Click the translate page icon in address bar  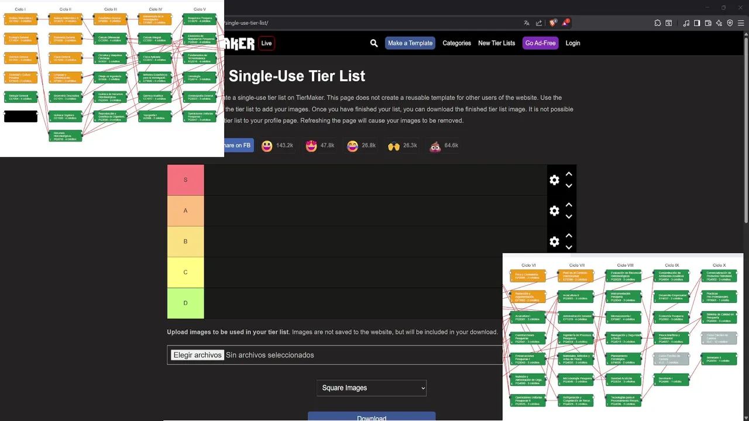(527, 23)
